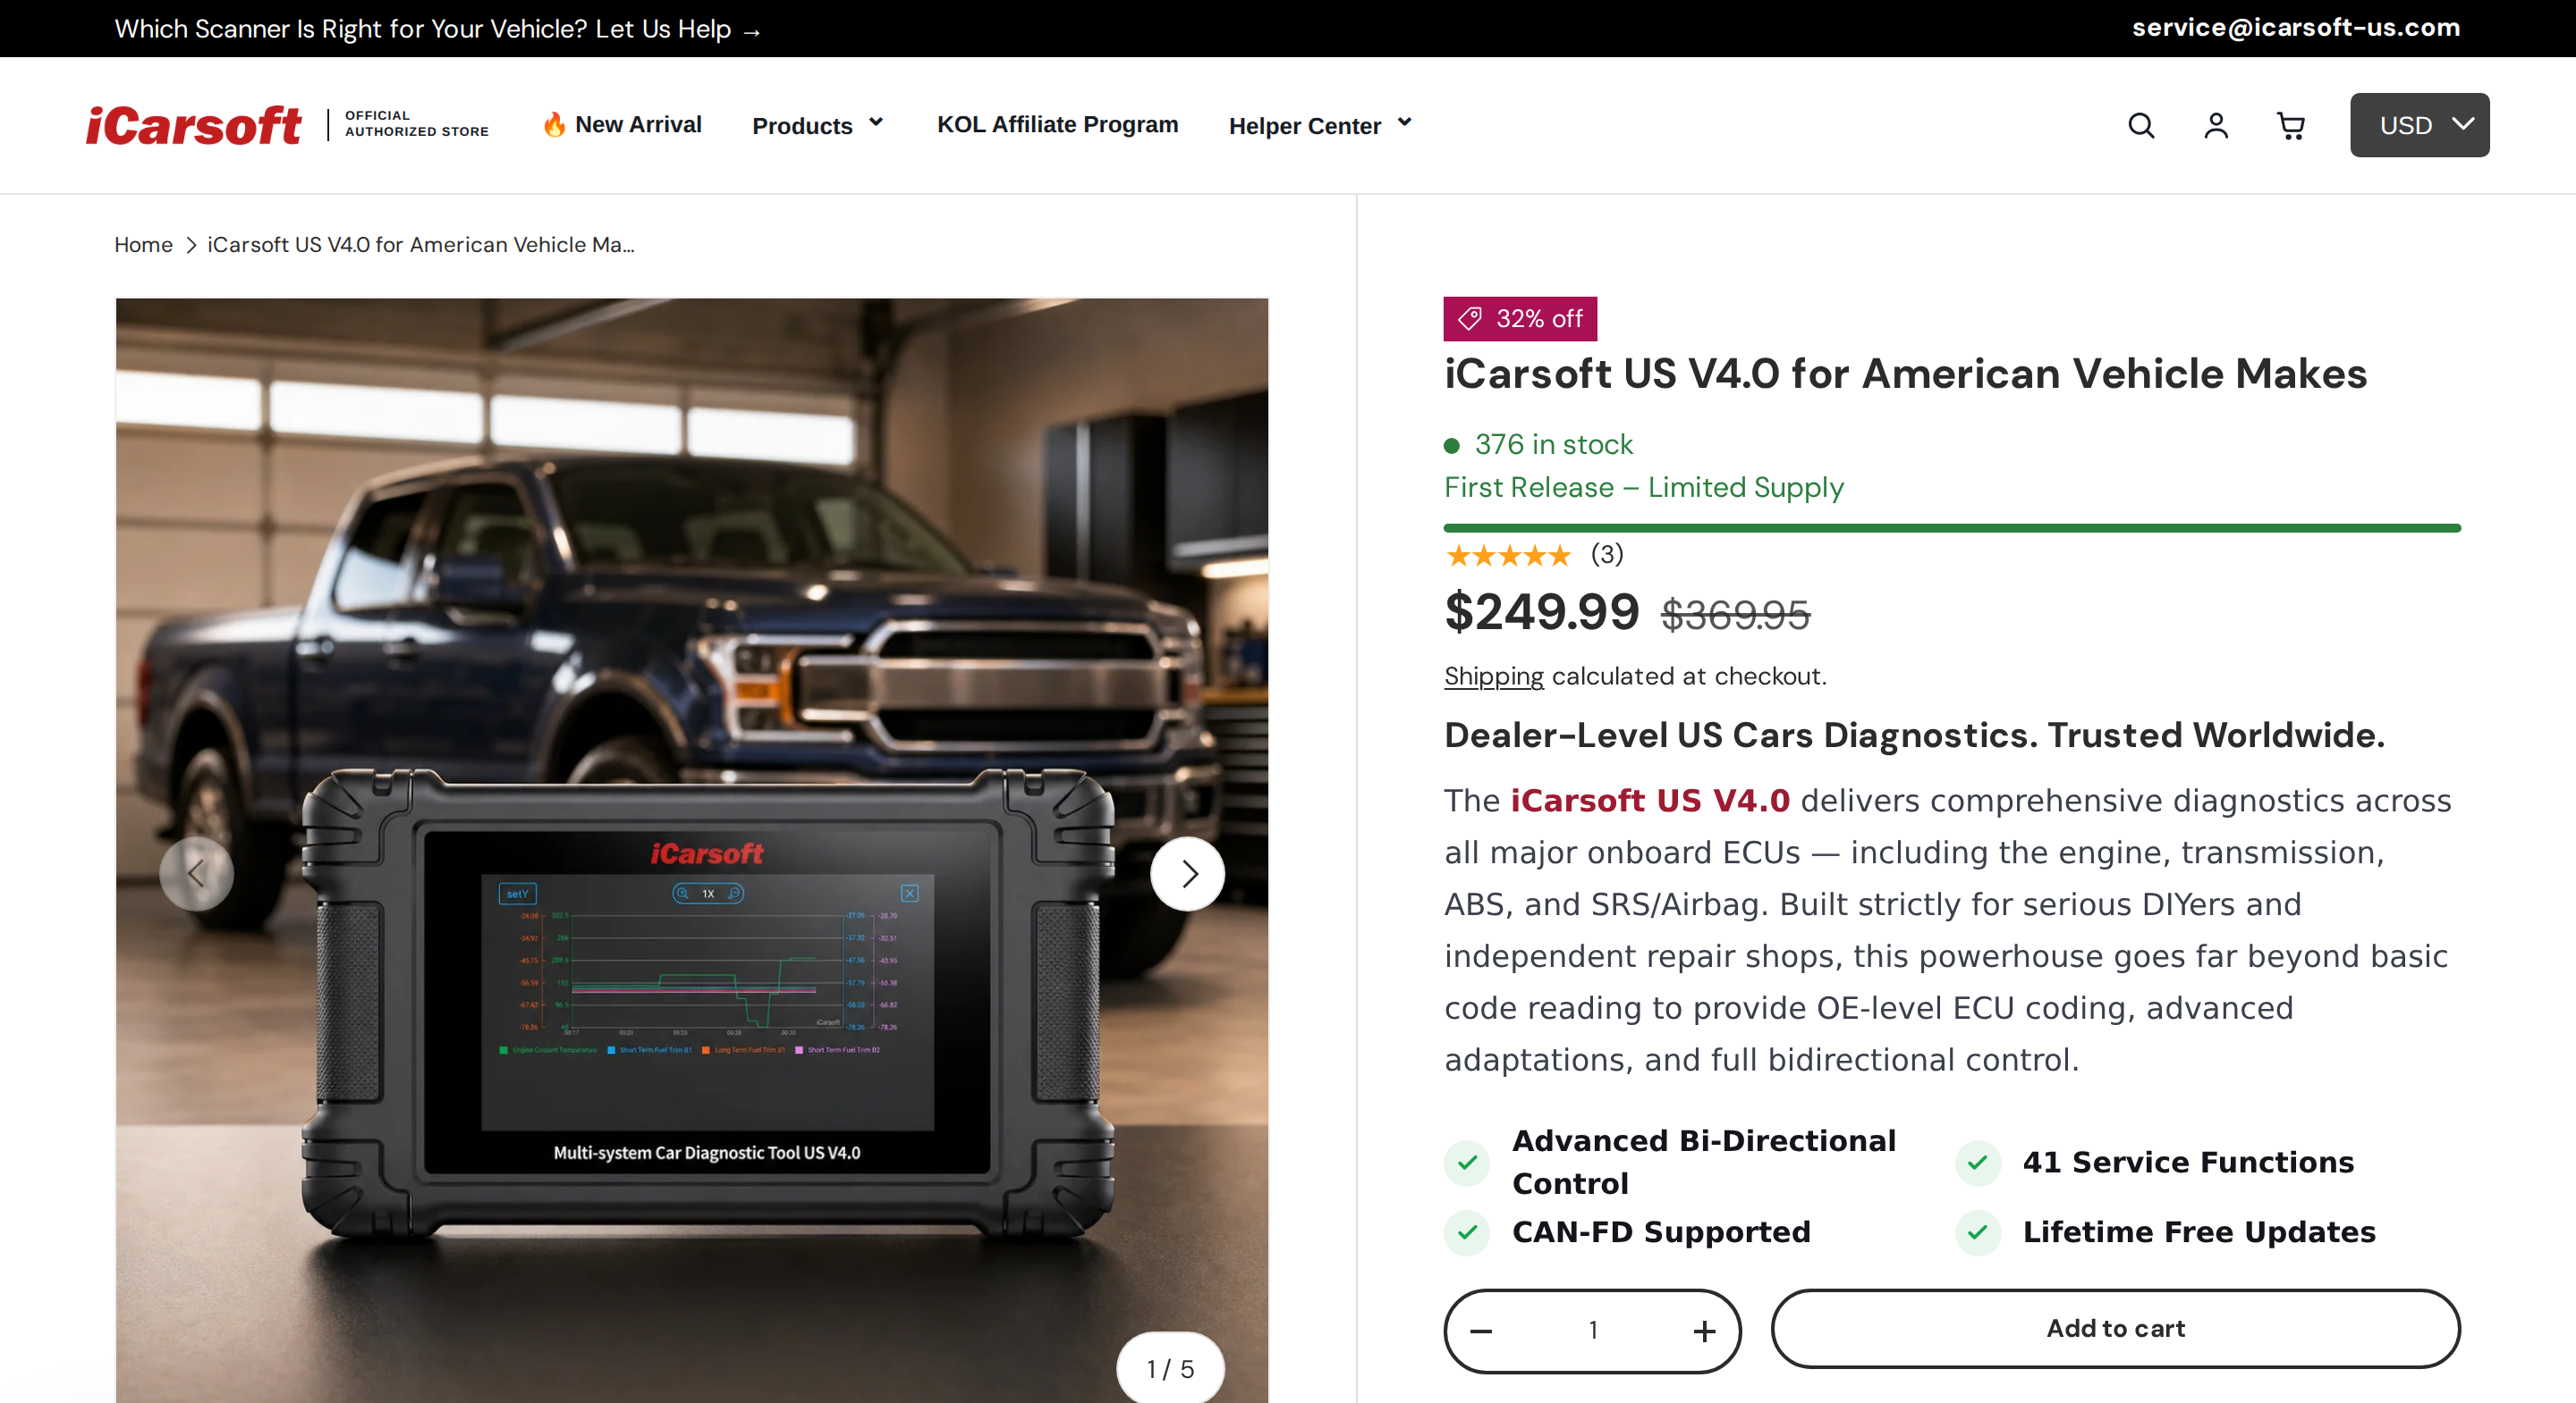Click the product title 'iCarsoft US V4.0 for American Vehicle Makes'
2576x1403 pixels.
pos(1905,374)
